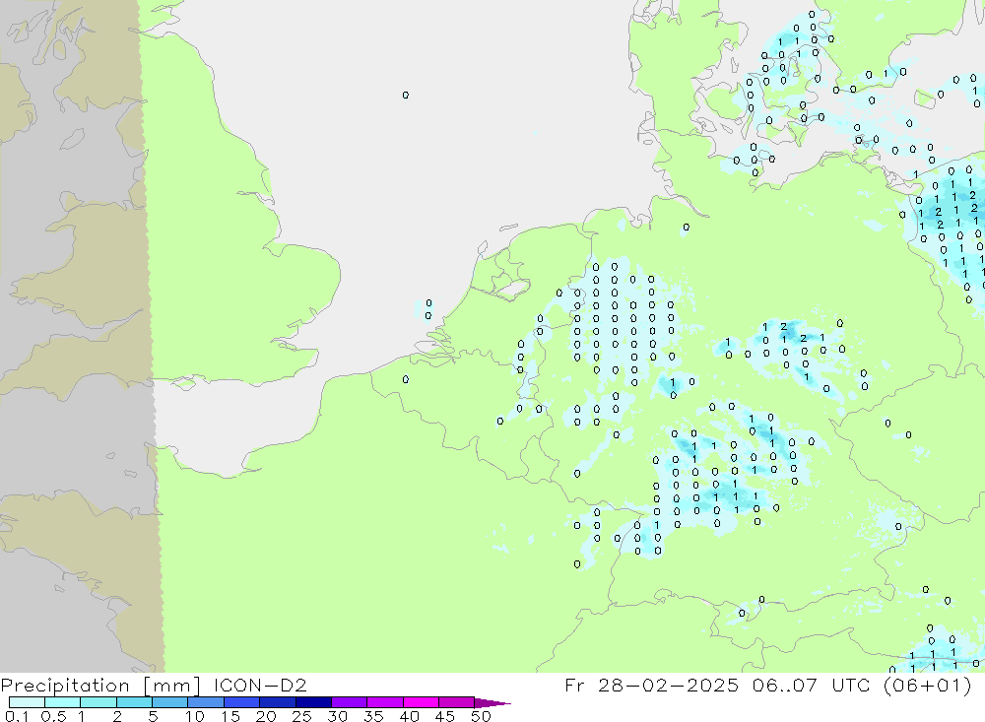Click the '0.1' legend scale label
Screen dimensions: 985x722
[17, 716]
